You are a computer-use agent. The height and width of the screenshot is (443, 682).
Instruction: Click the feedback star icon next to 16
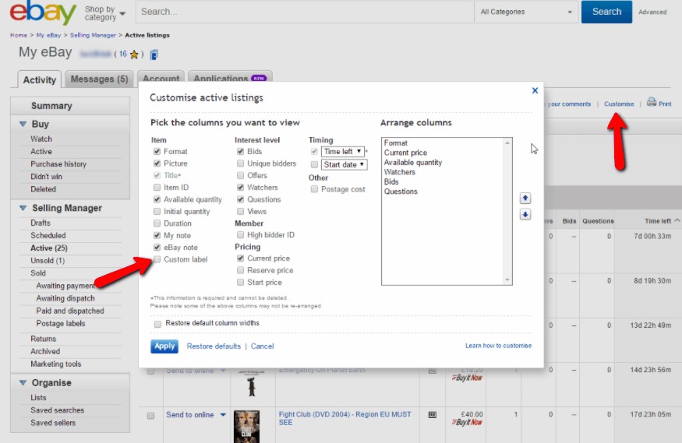(x=134, y=54)
